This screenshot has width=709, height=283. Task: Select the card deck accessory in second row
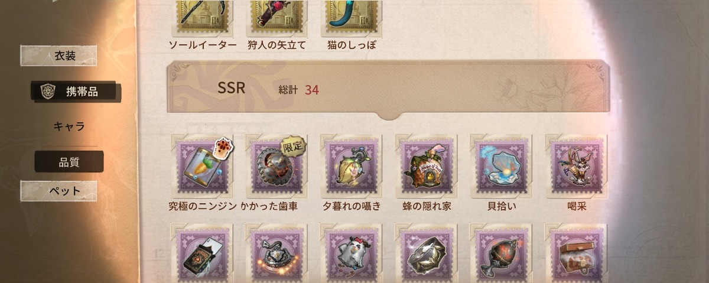pyautogui.click(x=202, y=253)
